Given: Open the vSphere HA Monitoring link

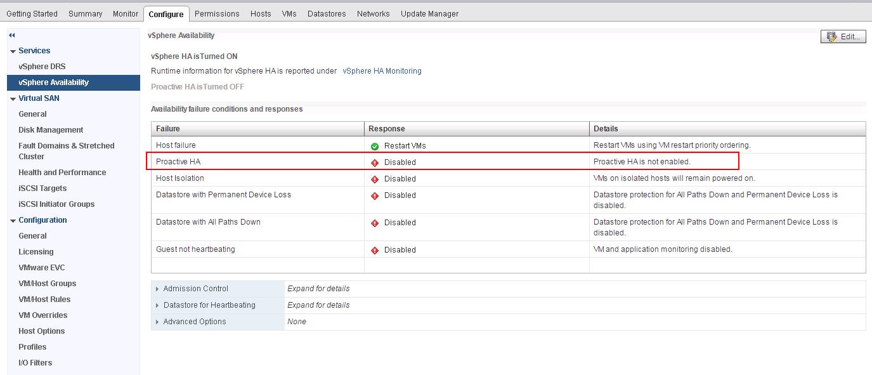Looking at the screenshot, I should 382,71.
